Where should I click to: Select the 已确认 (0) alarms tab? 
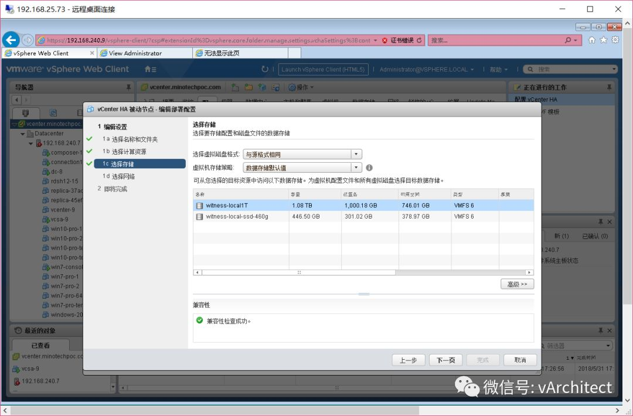(x=595, y=236)
